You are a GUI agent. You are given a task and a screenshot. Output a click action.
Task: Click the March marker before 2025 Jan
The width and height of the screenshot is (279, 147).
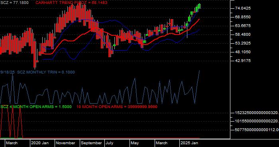162,143
